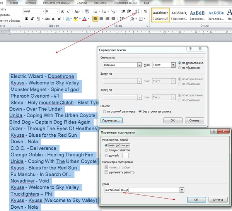Open Paragraph dialog launcher in Абзац group

pyautogui.click(x=147, y=26)
